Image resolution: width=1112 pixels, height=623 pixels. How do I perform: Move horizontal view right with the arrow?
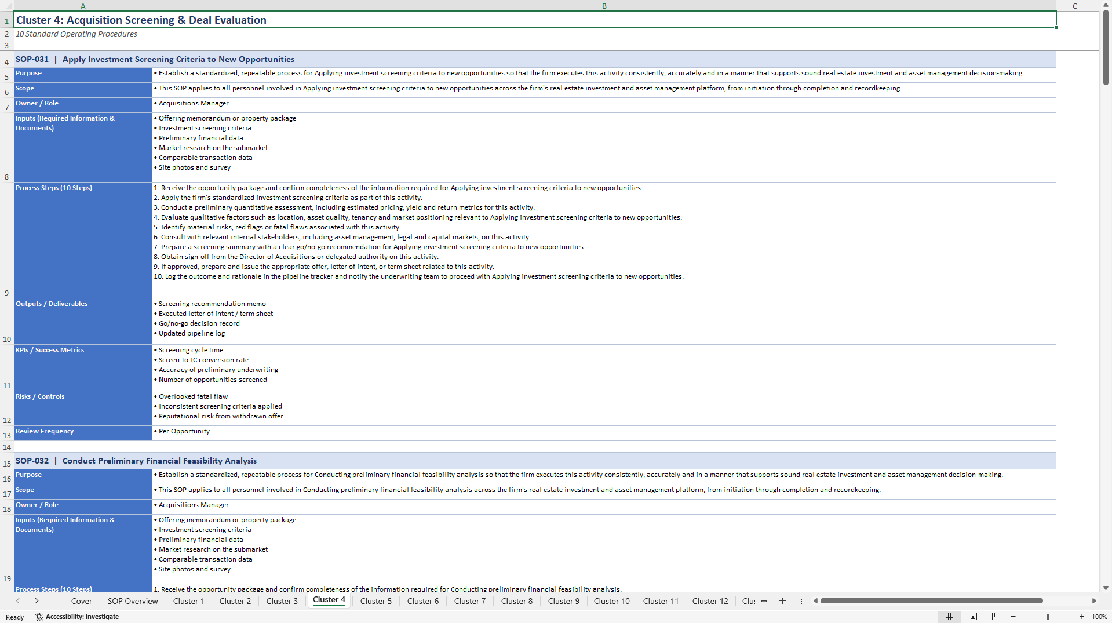click(1094, 601)
